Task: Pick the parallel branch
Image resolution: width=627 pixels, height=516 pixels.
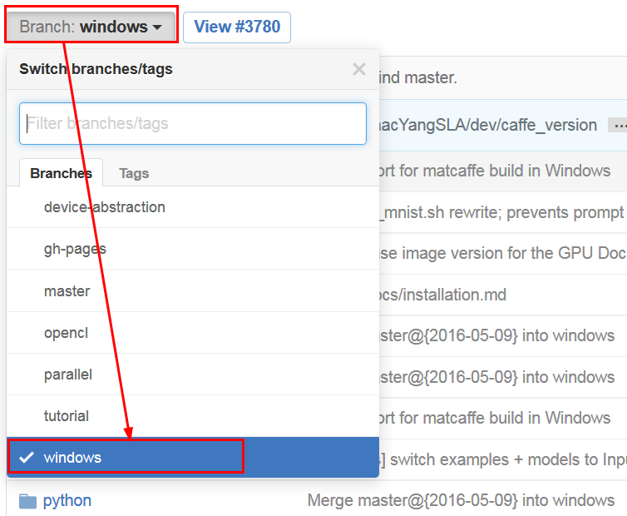Action: pos(193,375)
